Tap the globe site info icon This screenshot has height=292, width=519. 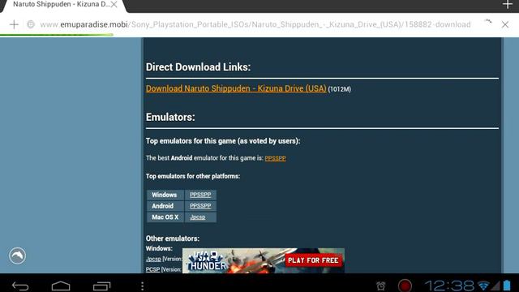coord(31,24)
